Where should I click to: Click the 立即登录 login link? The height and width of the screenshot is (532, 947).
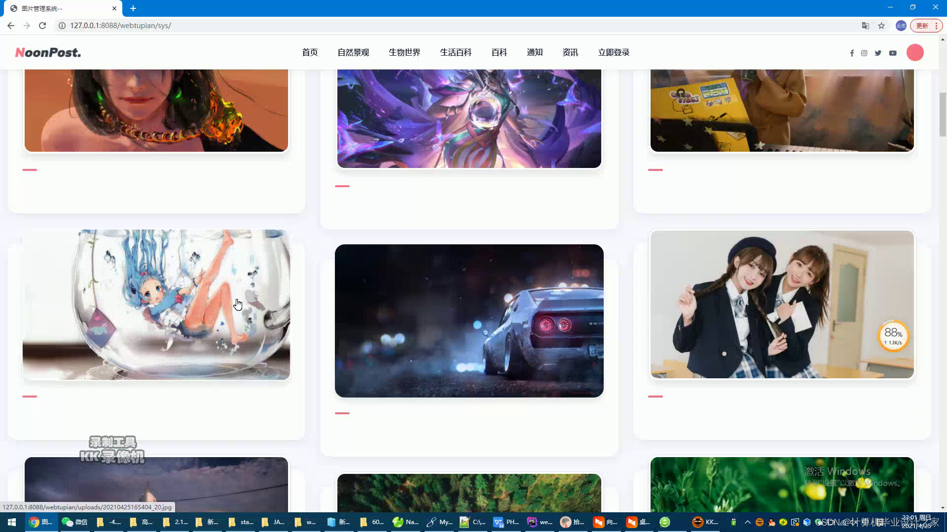pos(614,52)
